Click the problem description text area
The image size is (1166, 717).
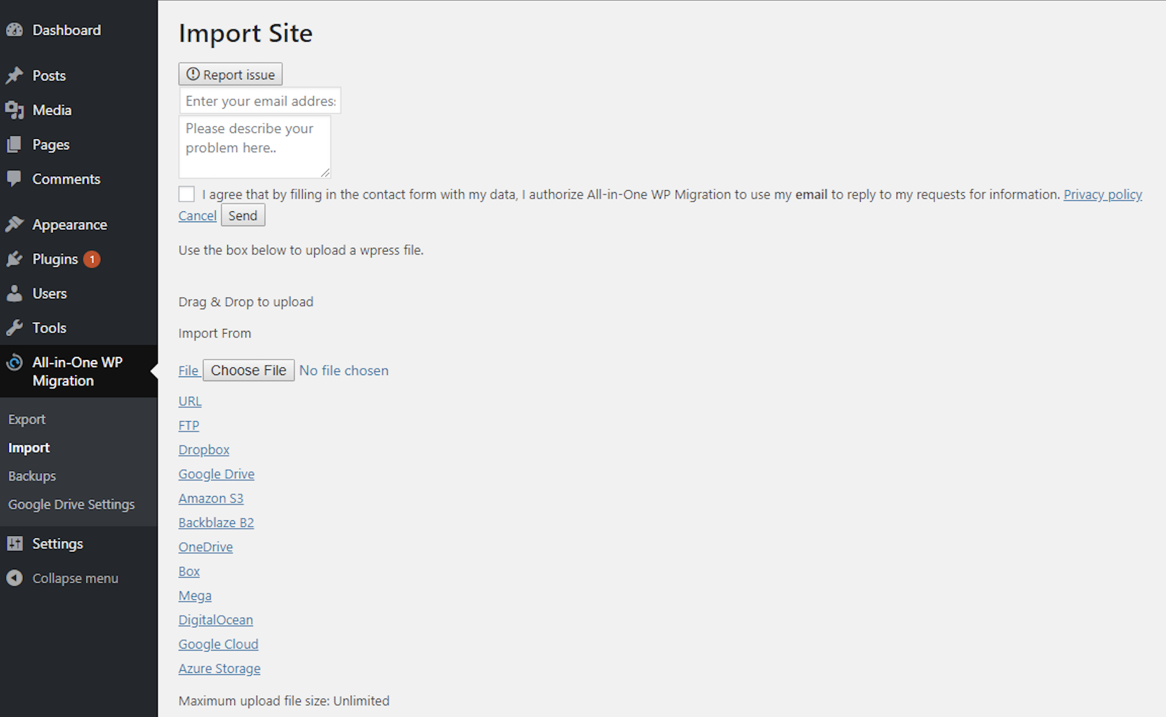pyautogui.click(x=254, y=147)
